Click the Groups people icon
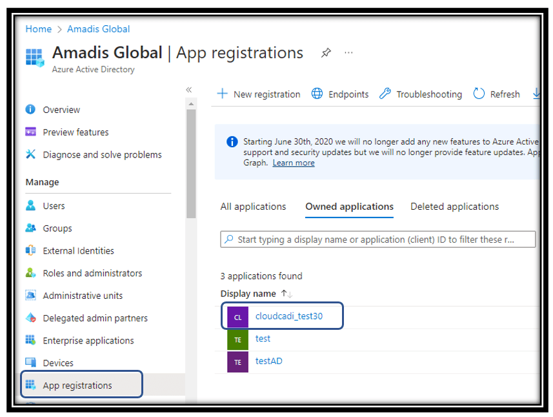Image resolution: width=553 pixels, height=417 pixels. coord(31,228)
